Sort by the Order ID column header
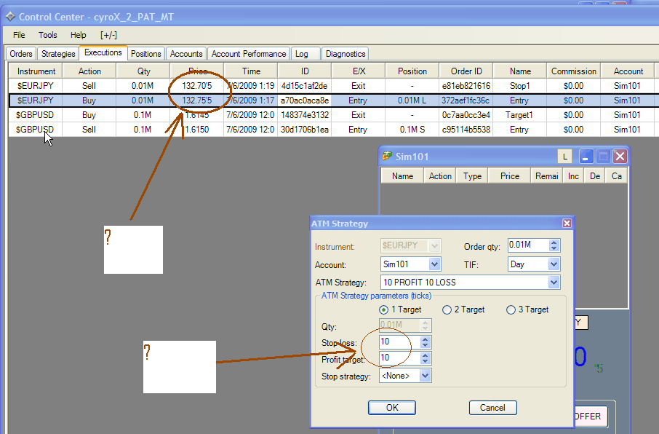Viewport: 659px width, 434px height. pyautogui.click(x=466, y=71)
